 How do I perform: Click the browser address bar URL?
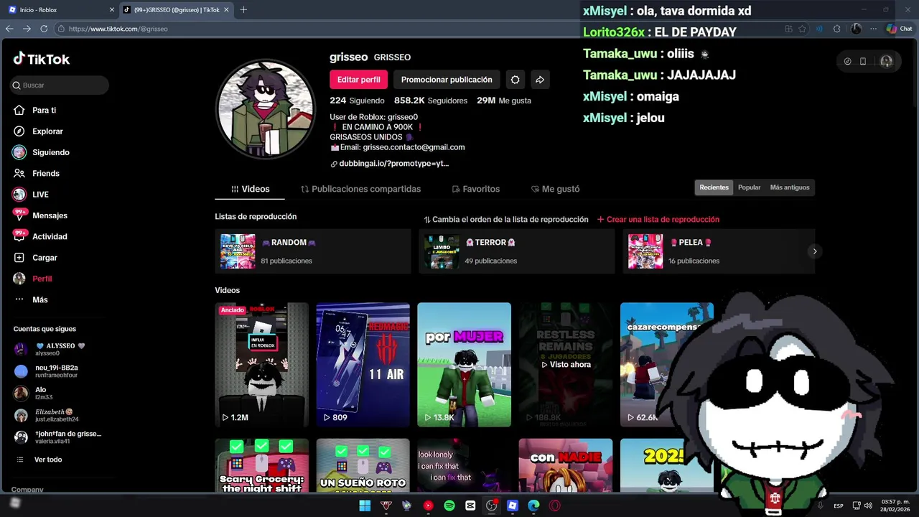point(118,29)
